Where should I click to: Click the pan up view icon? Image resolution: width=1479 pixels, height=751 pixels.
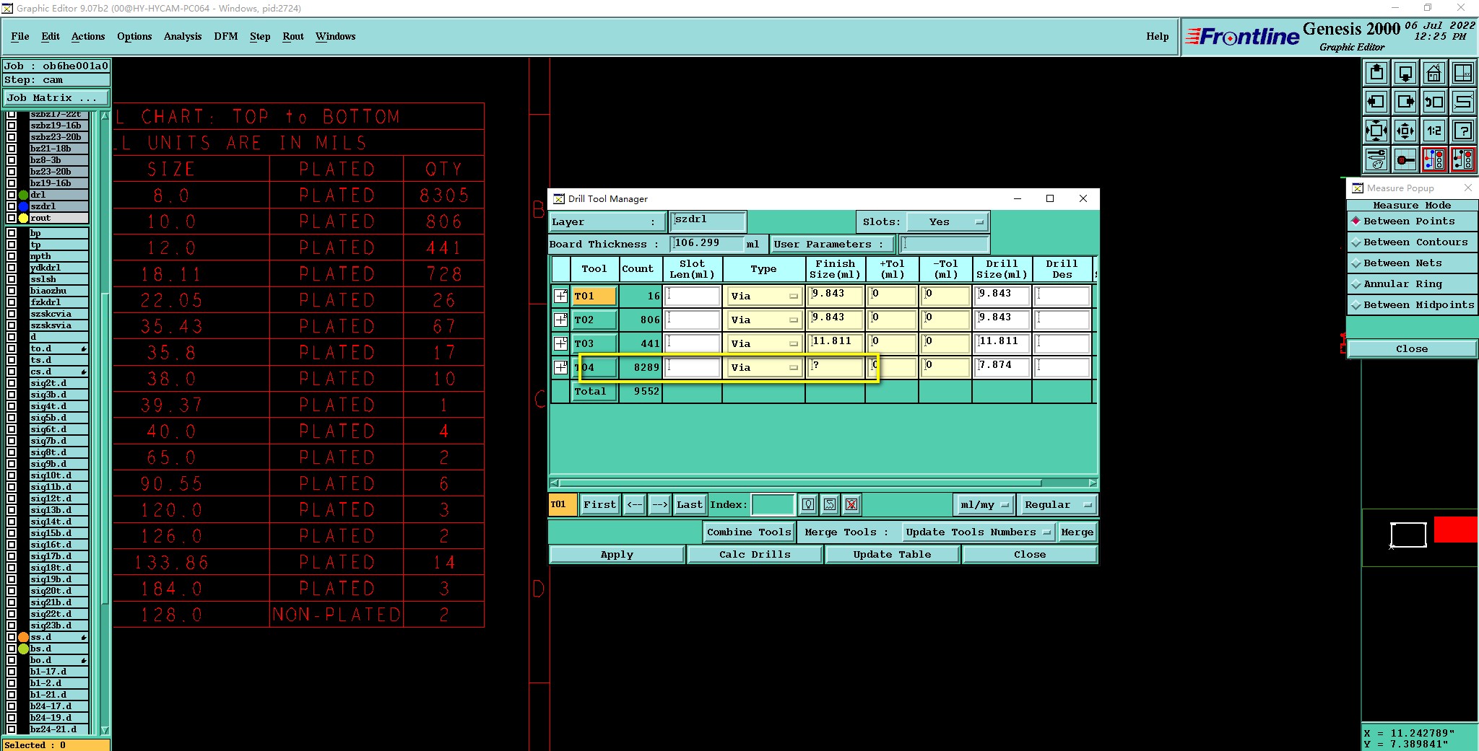[x=1376, y=73]
